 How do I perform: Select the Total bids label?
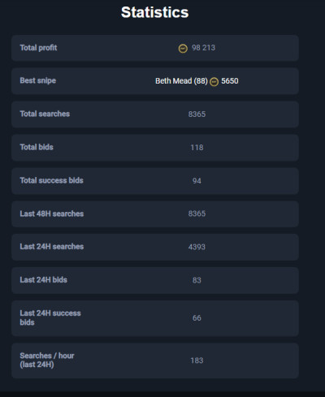[37, 147]
